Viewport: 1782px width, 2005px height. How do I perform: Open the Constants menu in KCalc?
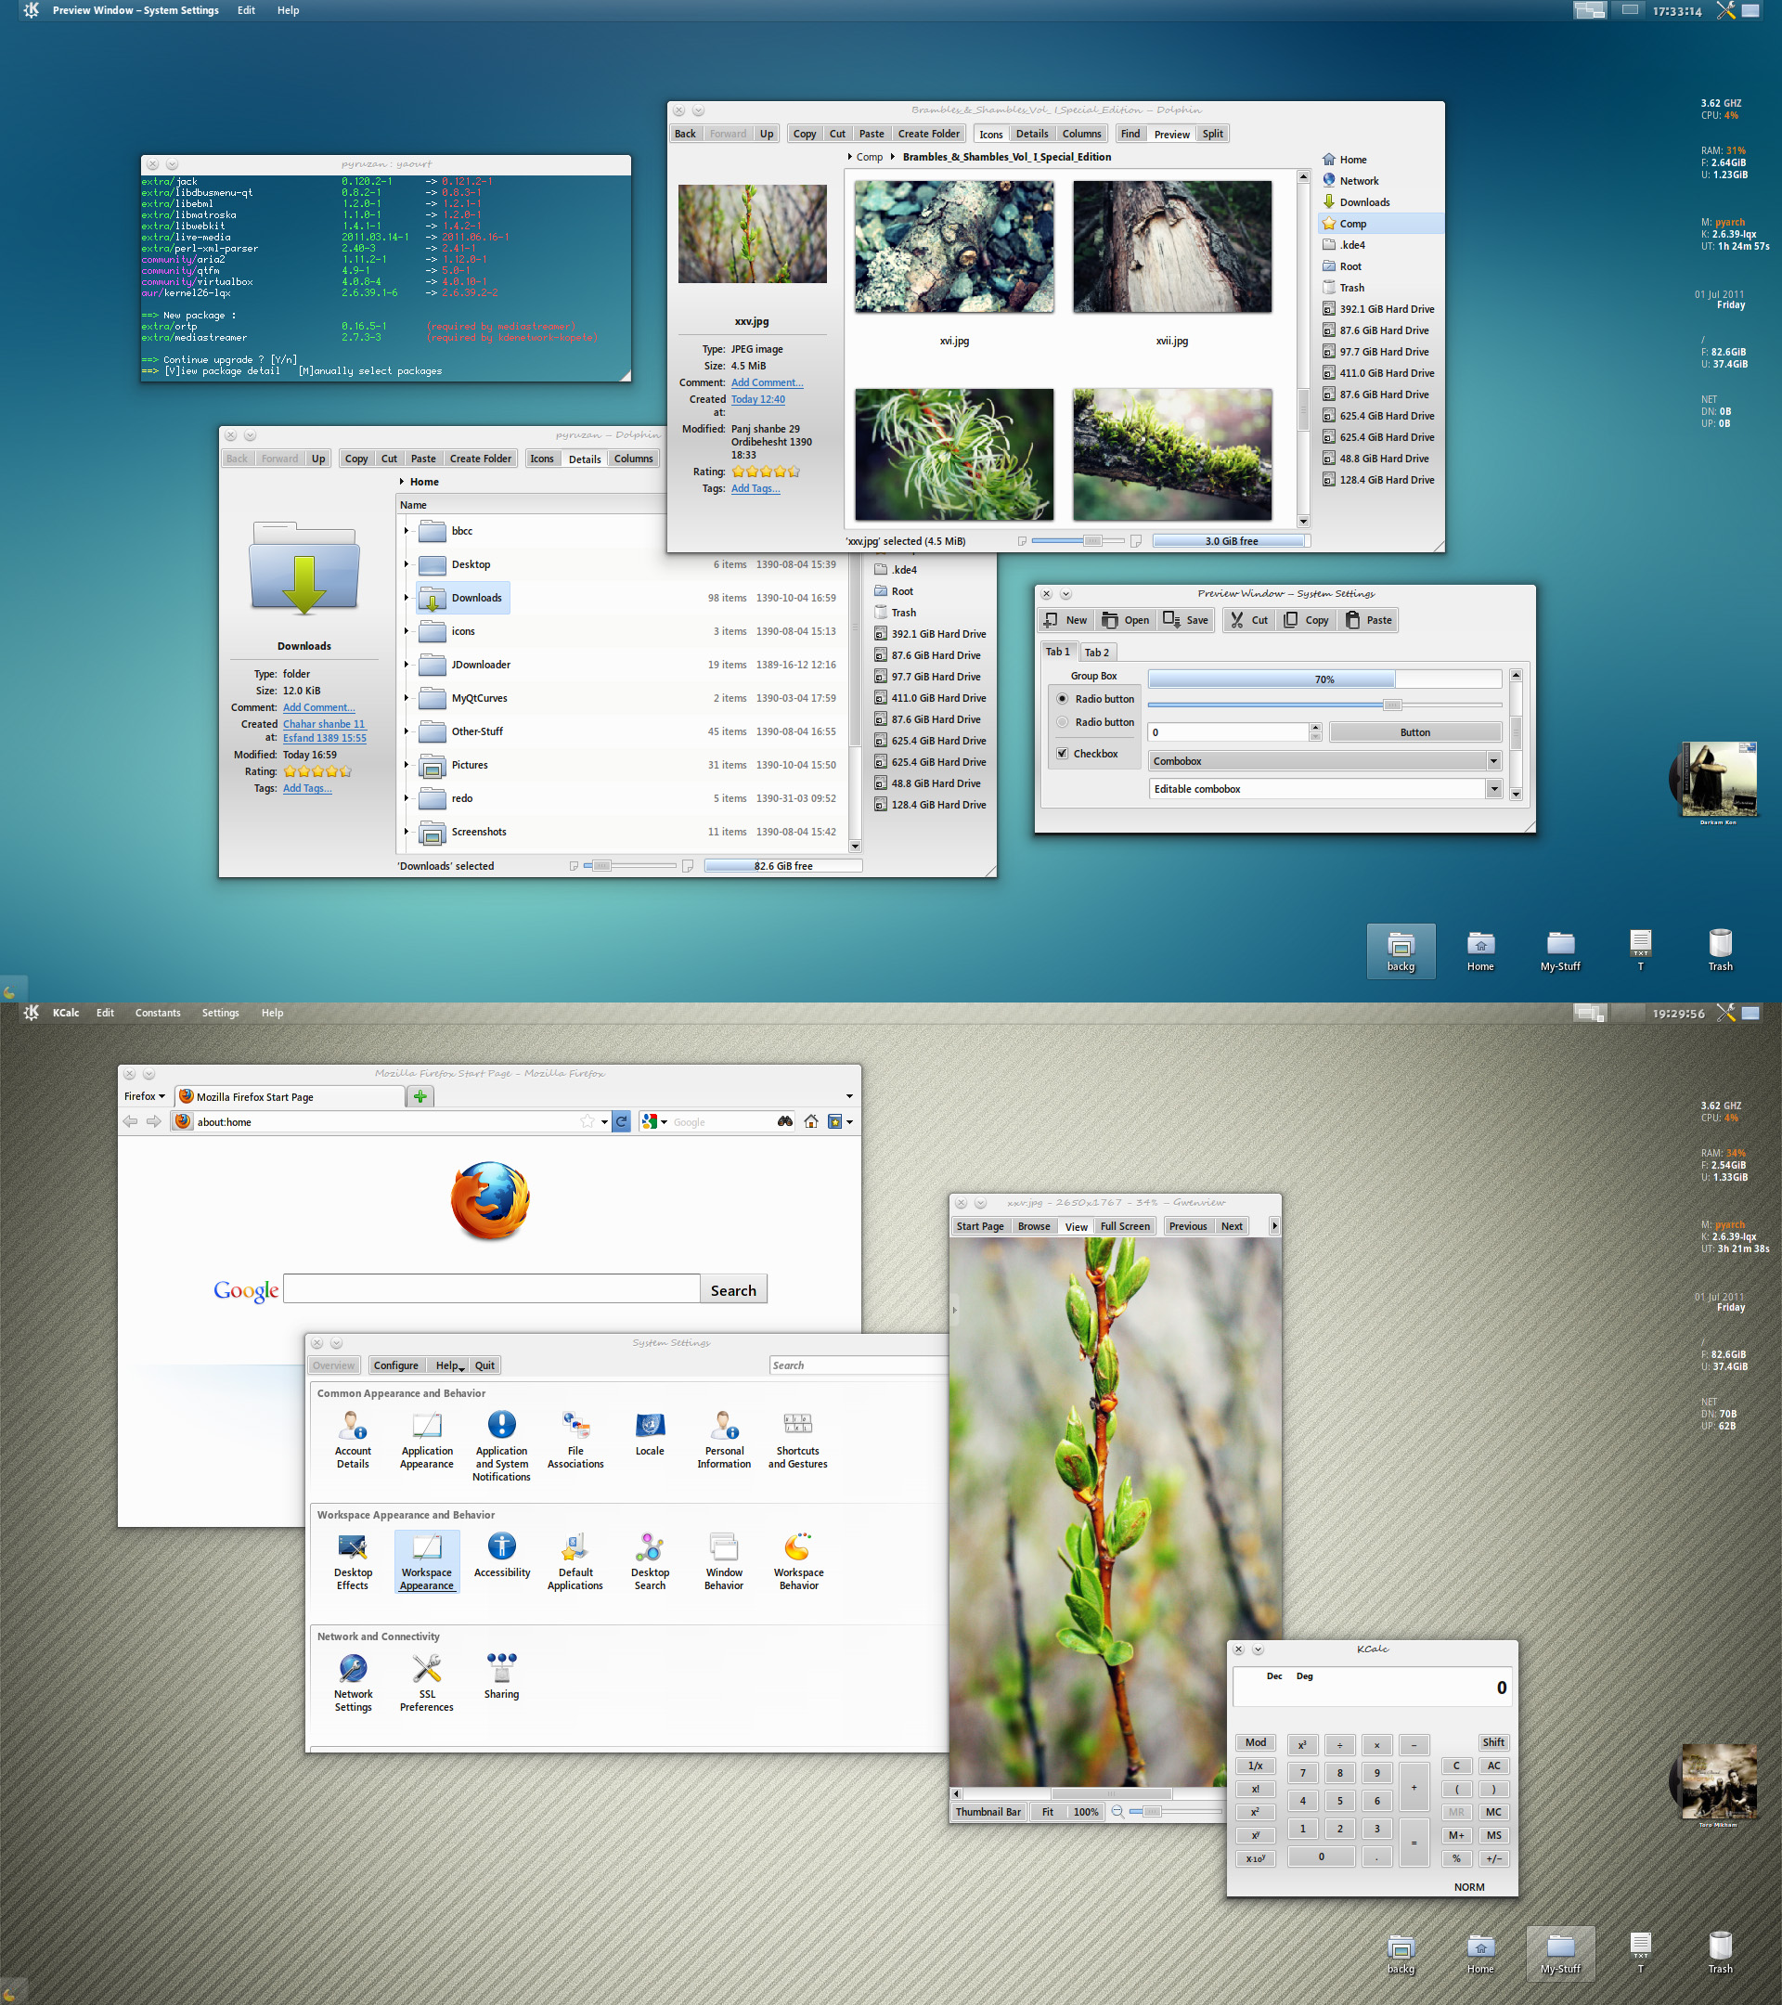(x=158, y=1014)
